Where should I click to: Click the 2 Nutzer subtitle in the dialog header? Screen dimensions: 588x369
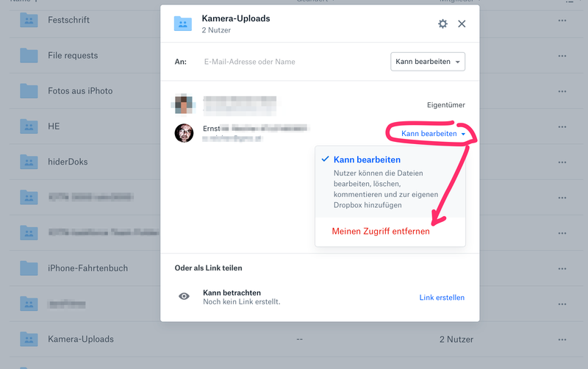click(216, 30)
